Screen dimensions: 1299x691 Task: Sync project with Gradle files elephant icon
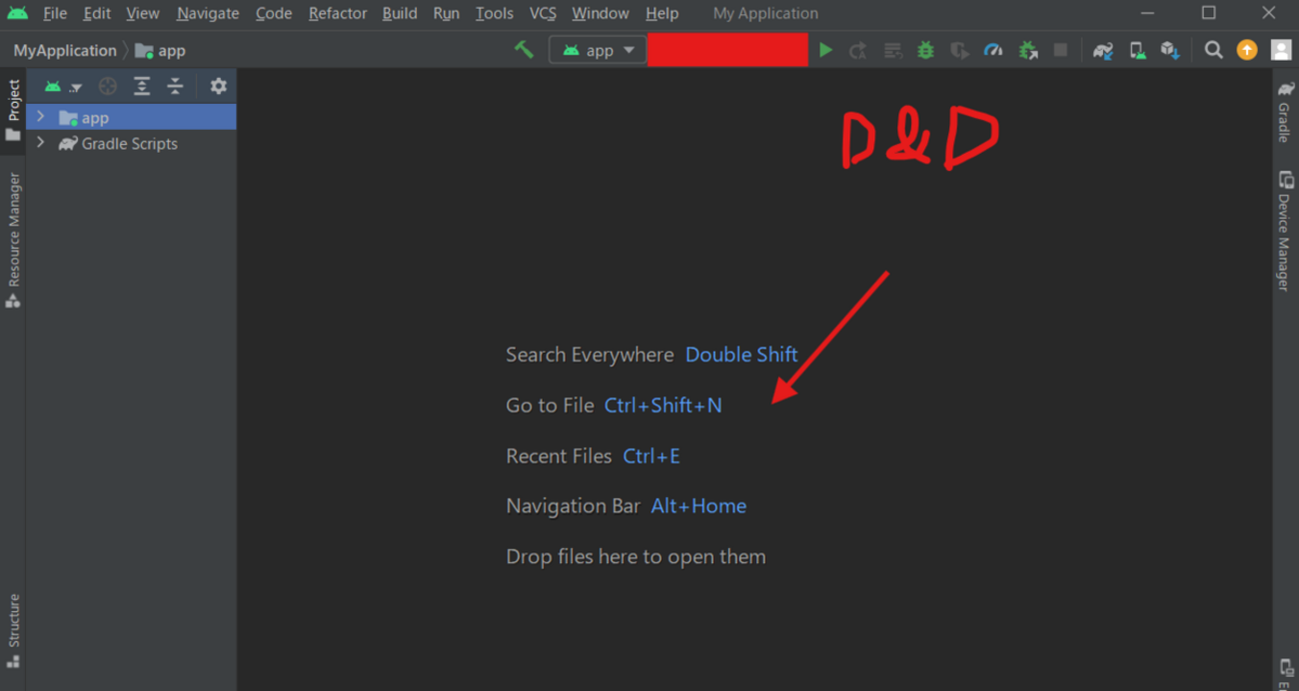coord(1102,49)
